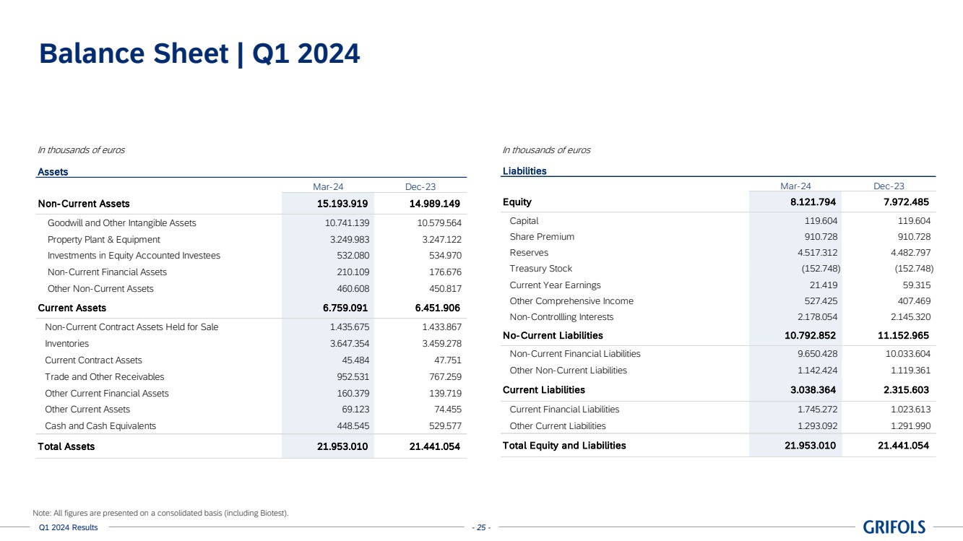
Task: Select the consolidated basis footnote text
Action: (160, 513)
